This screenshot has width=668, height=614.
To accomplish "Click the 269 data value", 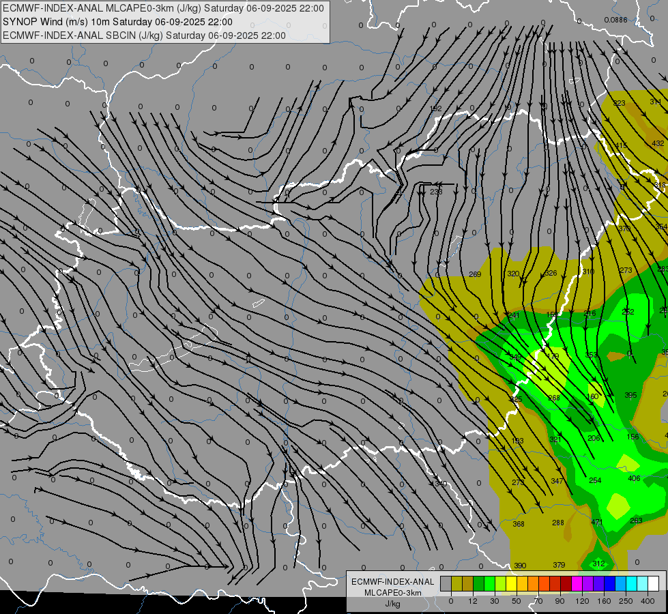I will coord(475,274).
